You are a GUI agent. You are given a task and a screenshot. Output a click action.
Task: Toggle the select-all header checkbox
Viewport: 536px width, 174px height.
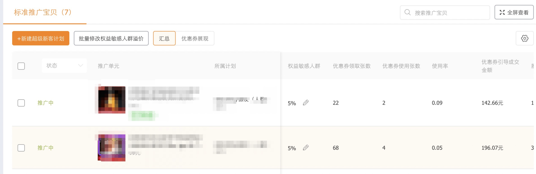click(21, 66)
